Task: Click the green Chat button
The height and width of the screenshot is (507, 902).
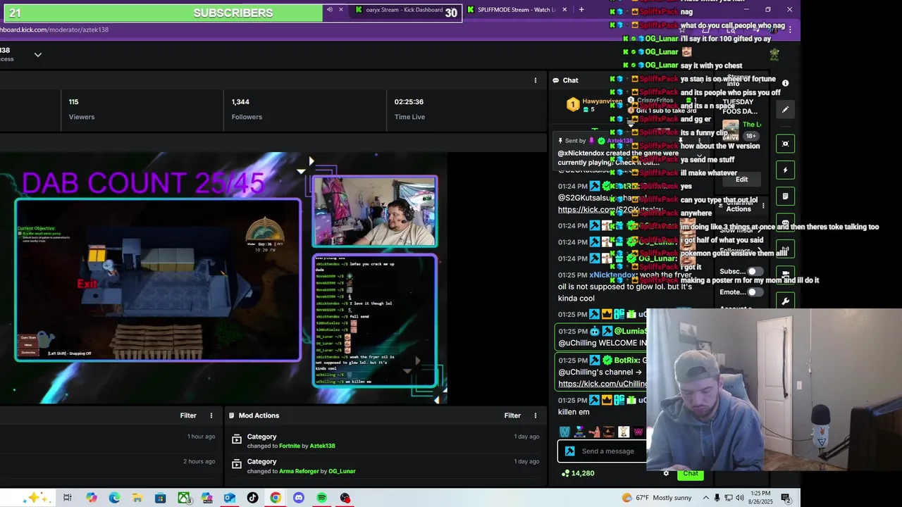Action: 691,473
